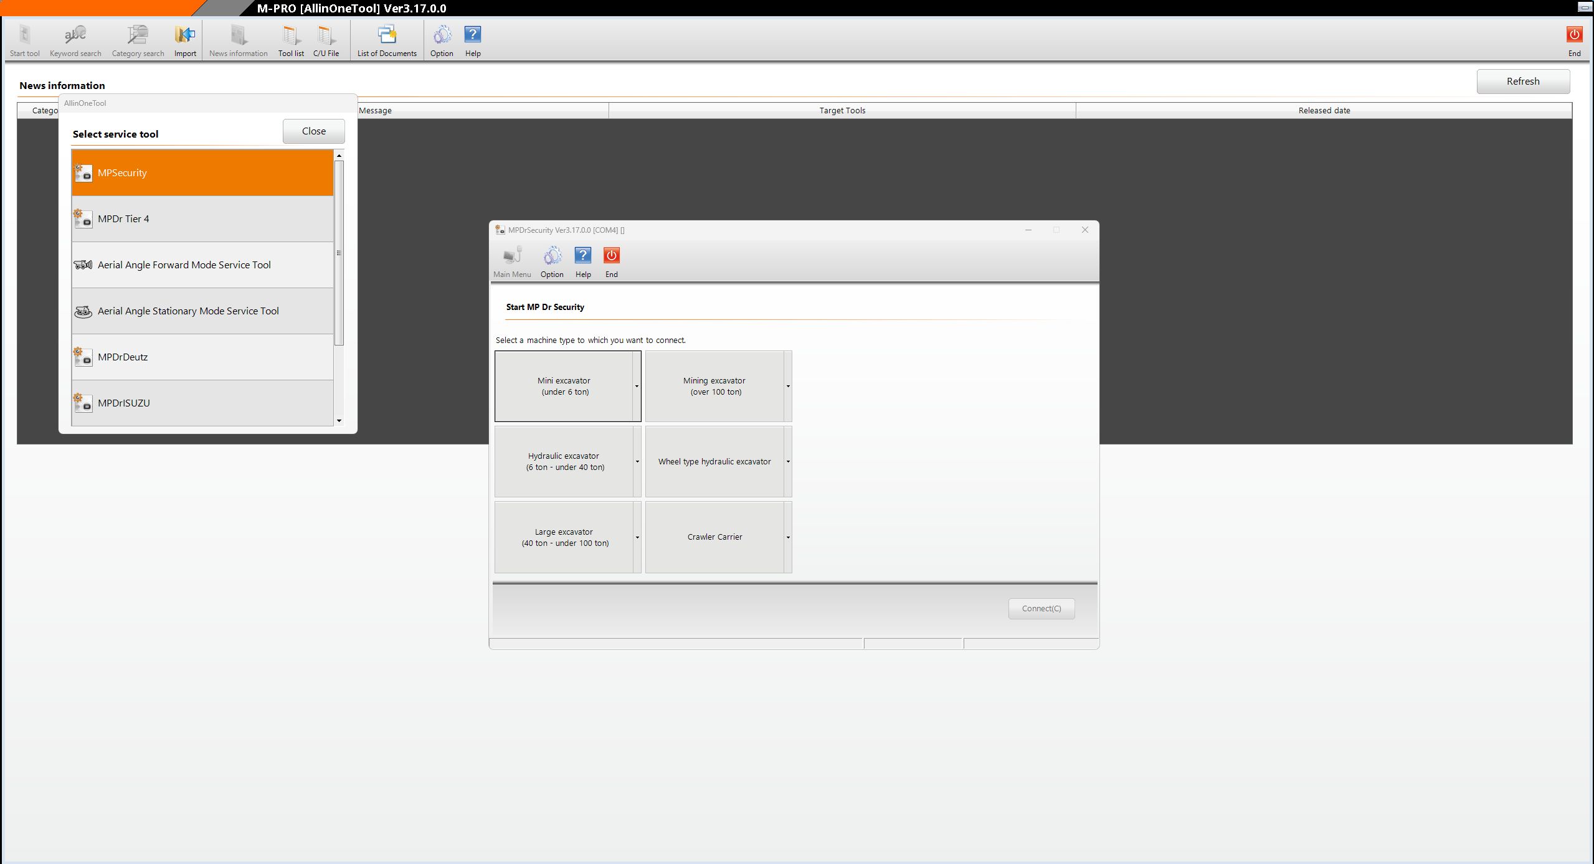Expand the Mining excavator dropdown arrow
Viewport: 1594px width, 864px height.
pos(788,387)
